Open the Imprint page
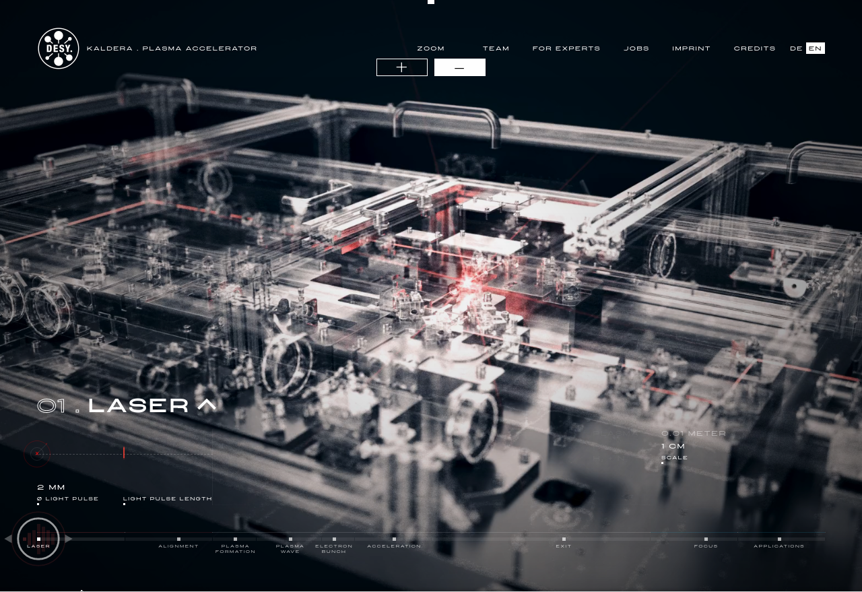Image resolution: width=862 pixels, height=592 pixels. click(x=692, y=48)
